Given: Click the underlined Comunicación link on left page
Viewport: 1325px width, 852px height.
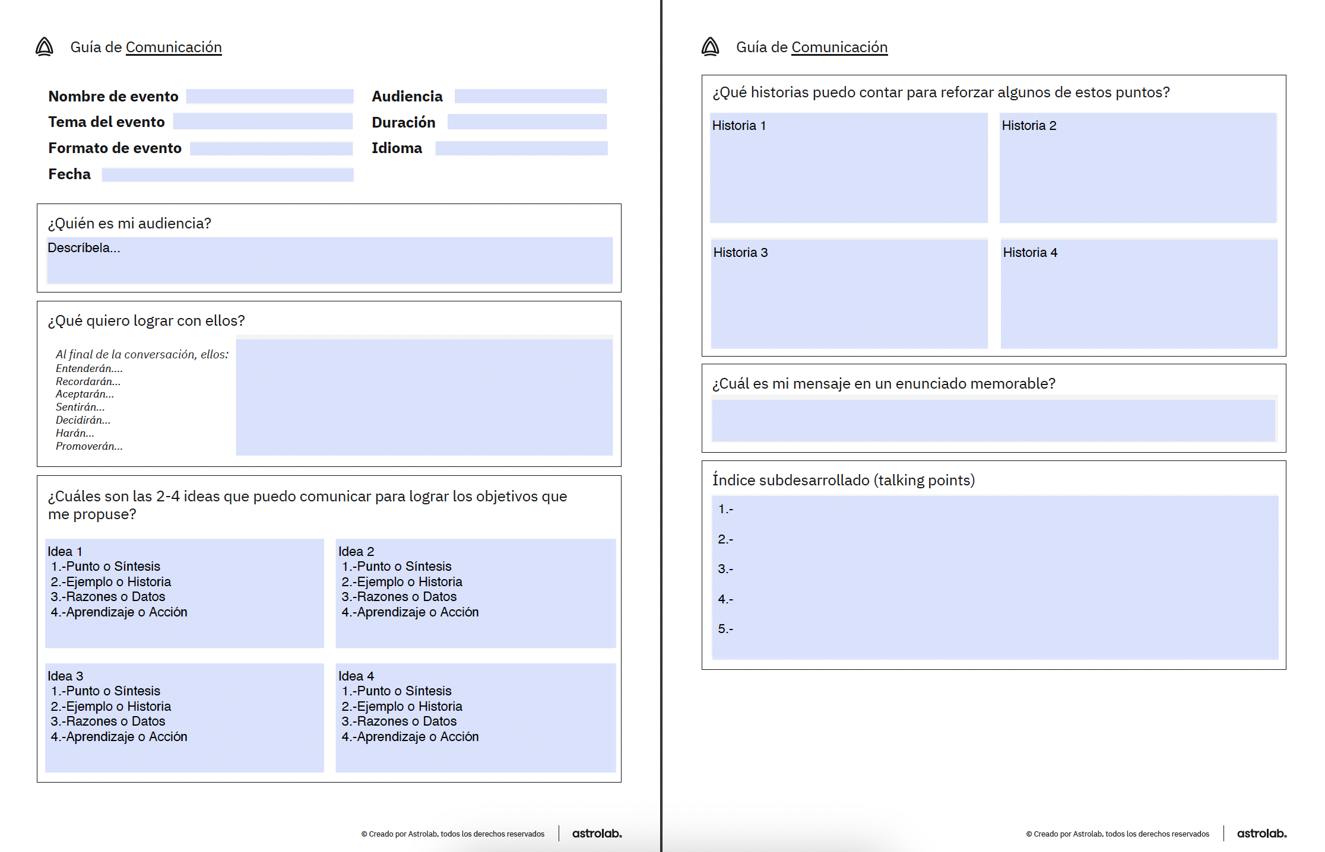Looking at the screenshot, I should 173,47.
